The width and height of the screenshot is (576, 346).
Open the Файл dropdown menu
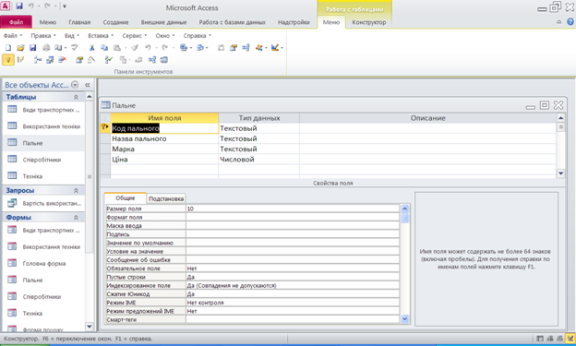coord(13,36)
